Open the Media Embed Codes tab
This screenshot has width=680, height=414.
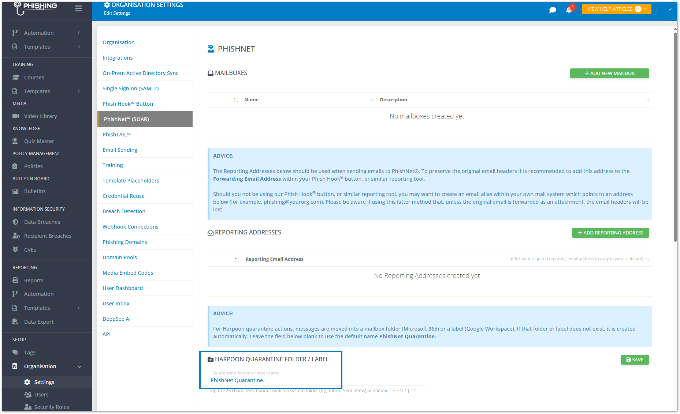pos(145,273)
